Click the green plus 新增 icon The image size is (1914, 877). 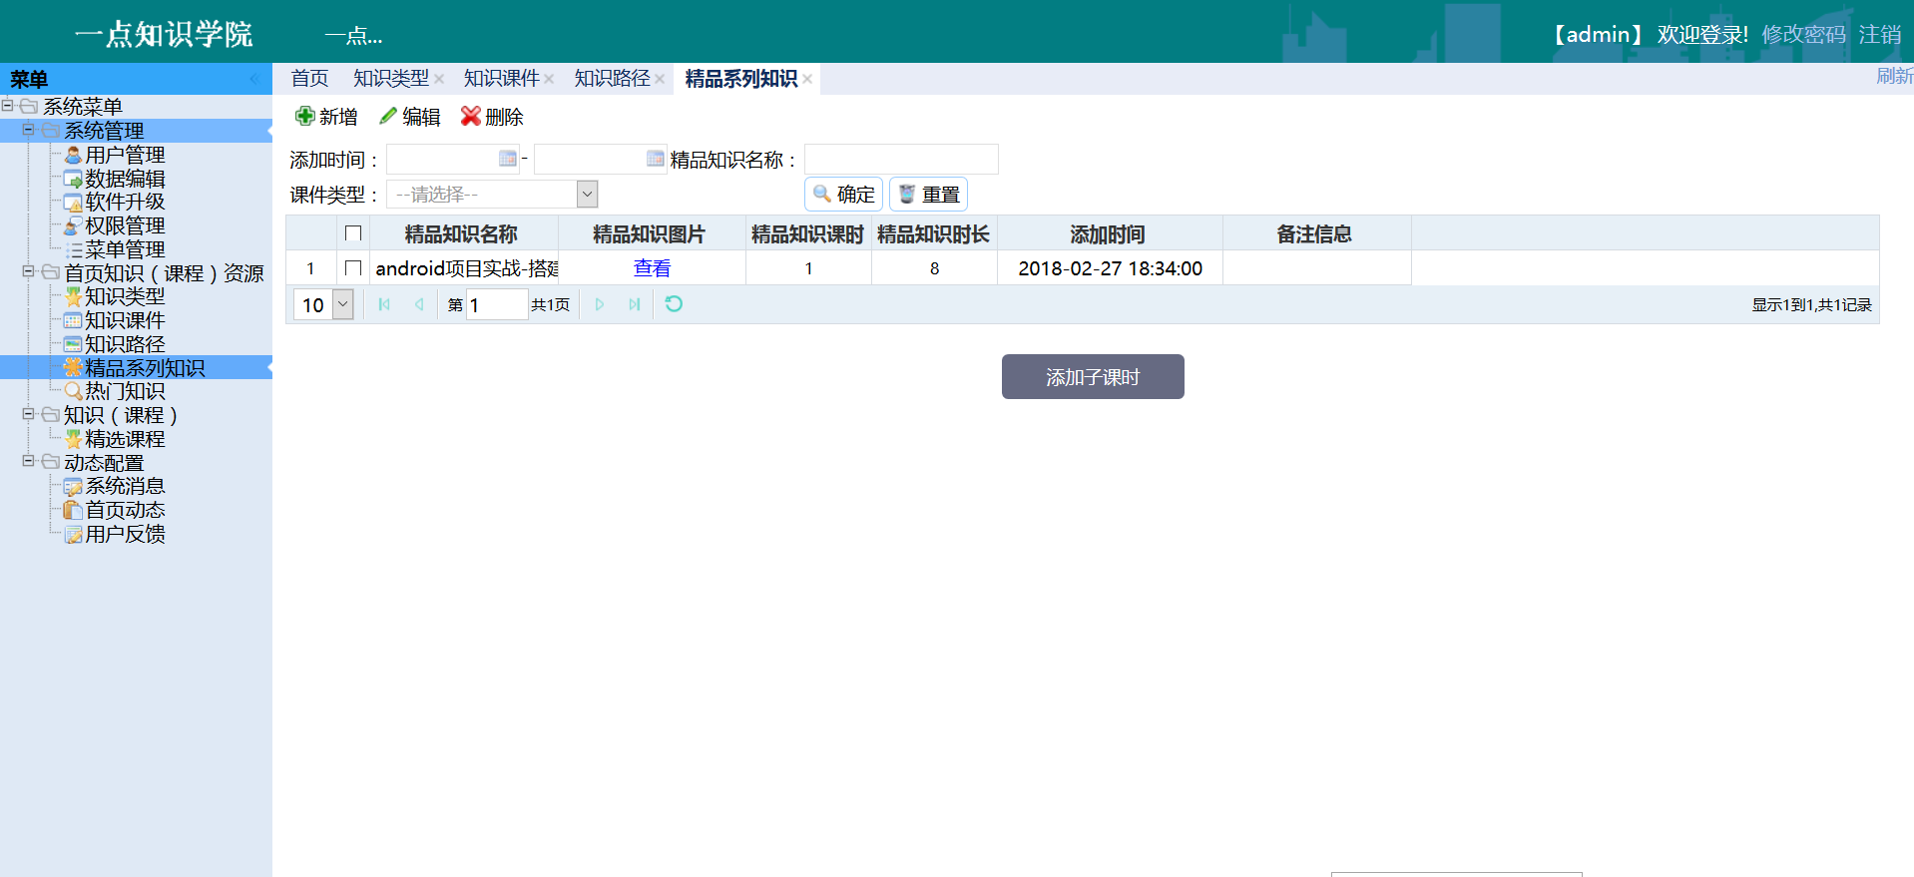point(305,117)
